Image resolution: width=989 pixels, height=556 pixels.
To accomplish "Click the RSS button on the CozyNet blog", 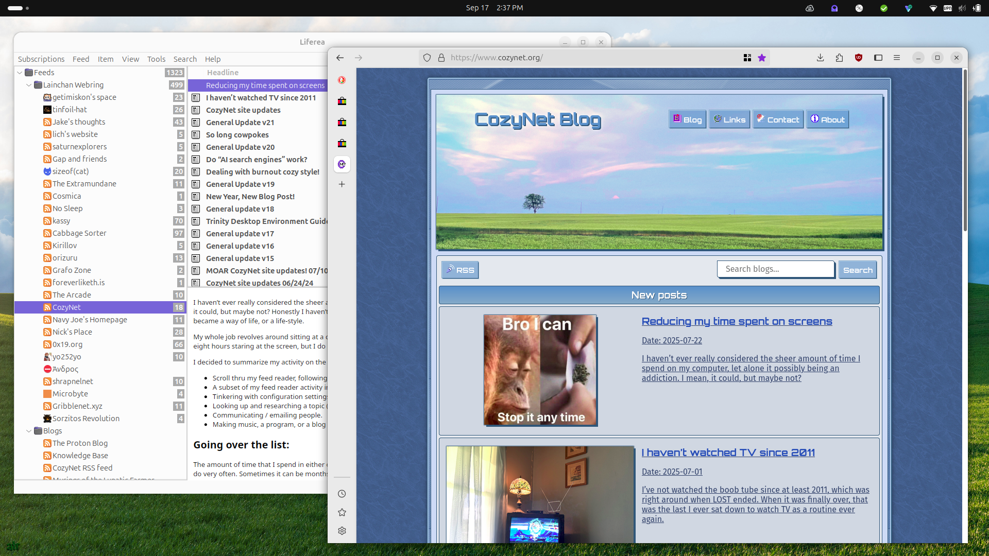I will click(460, 270).
